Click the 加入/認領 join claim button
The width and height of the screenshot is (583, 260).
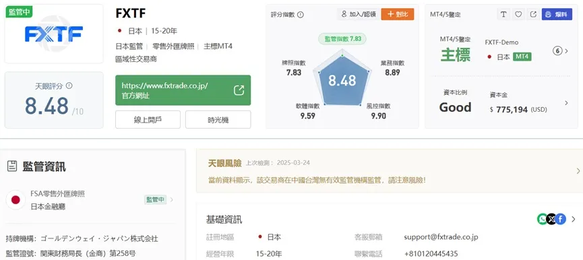[x=359, y=14]
